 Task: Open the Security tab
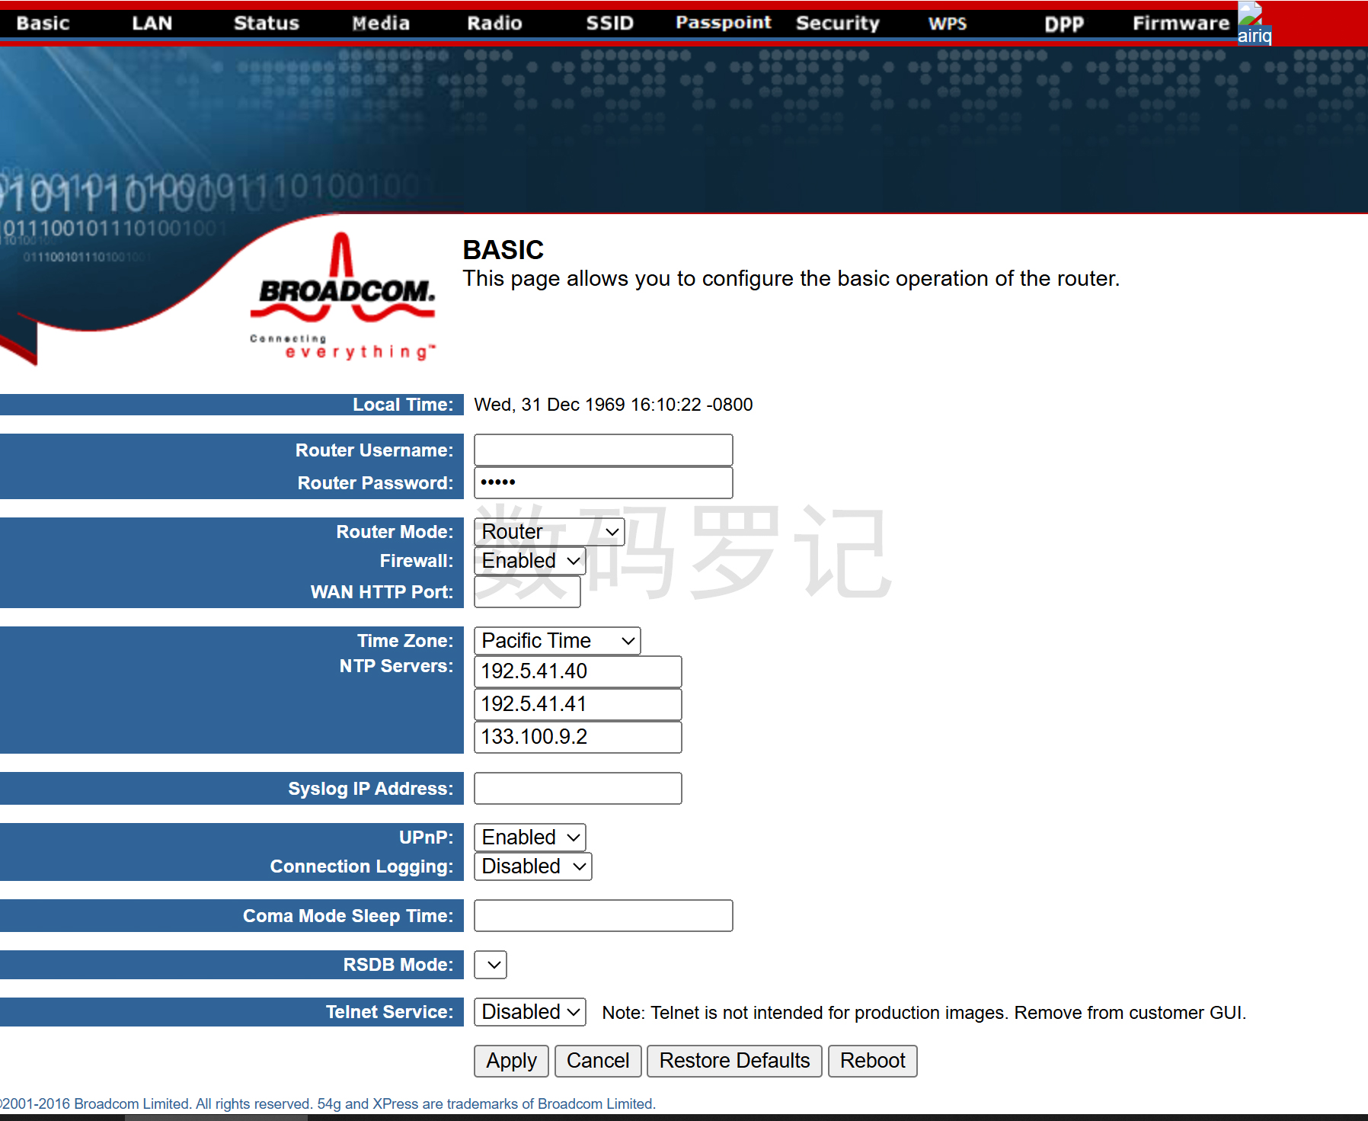click(x=837, y=23)
